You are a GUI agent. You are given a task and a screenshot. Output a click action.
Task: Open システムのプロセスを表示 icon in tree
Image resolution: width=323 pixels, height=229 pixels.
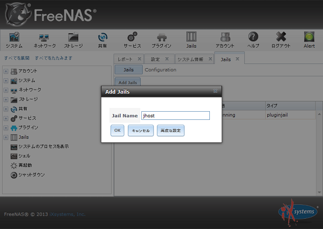[x=14, y=147]
